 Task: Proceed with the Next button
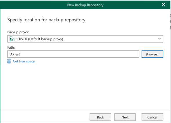pos(125,117)
